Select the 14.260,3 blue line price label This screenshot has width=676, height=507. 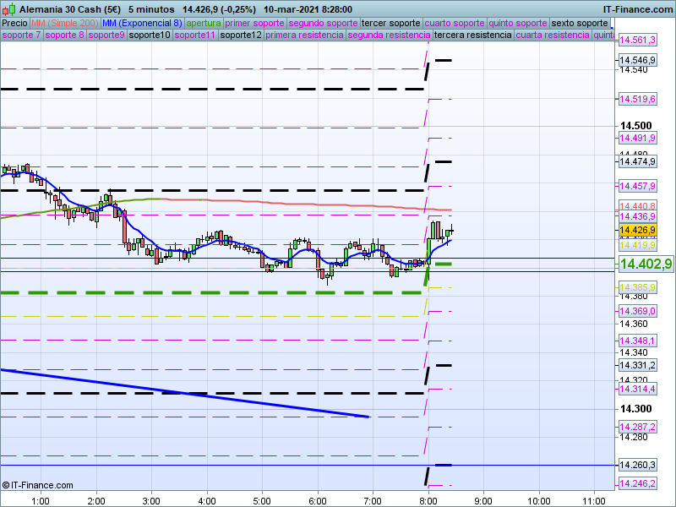point(638,465)
